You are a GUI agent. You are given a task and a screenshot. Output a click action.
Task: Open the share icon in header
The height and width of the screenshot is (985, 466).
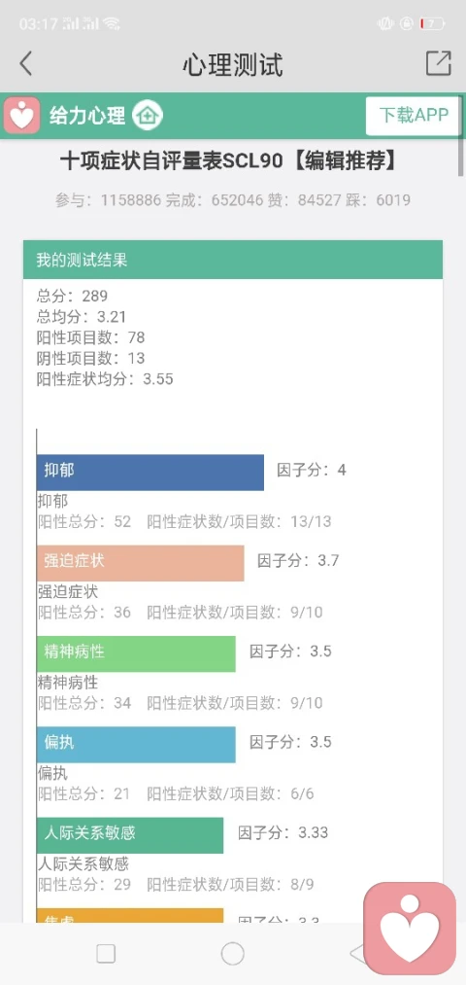click(439, 63)
